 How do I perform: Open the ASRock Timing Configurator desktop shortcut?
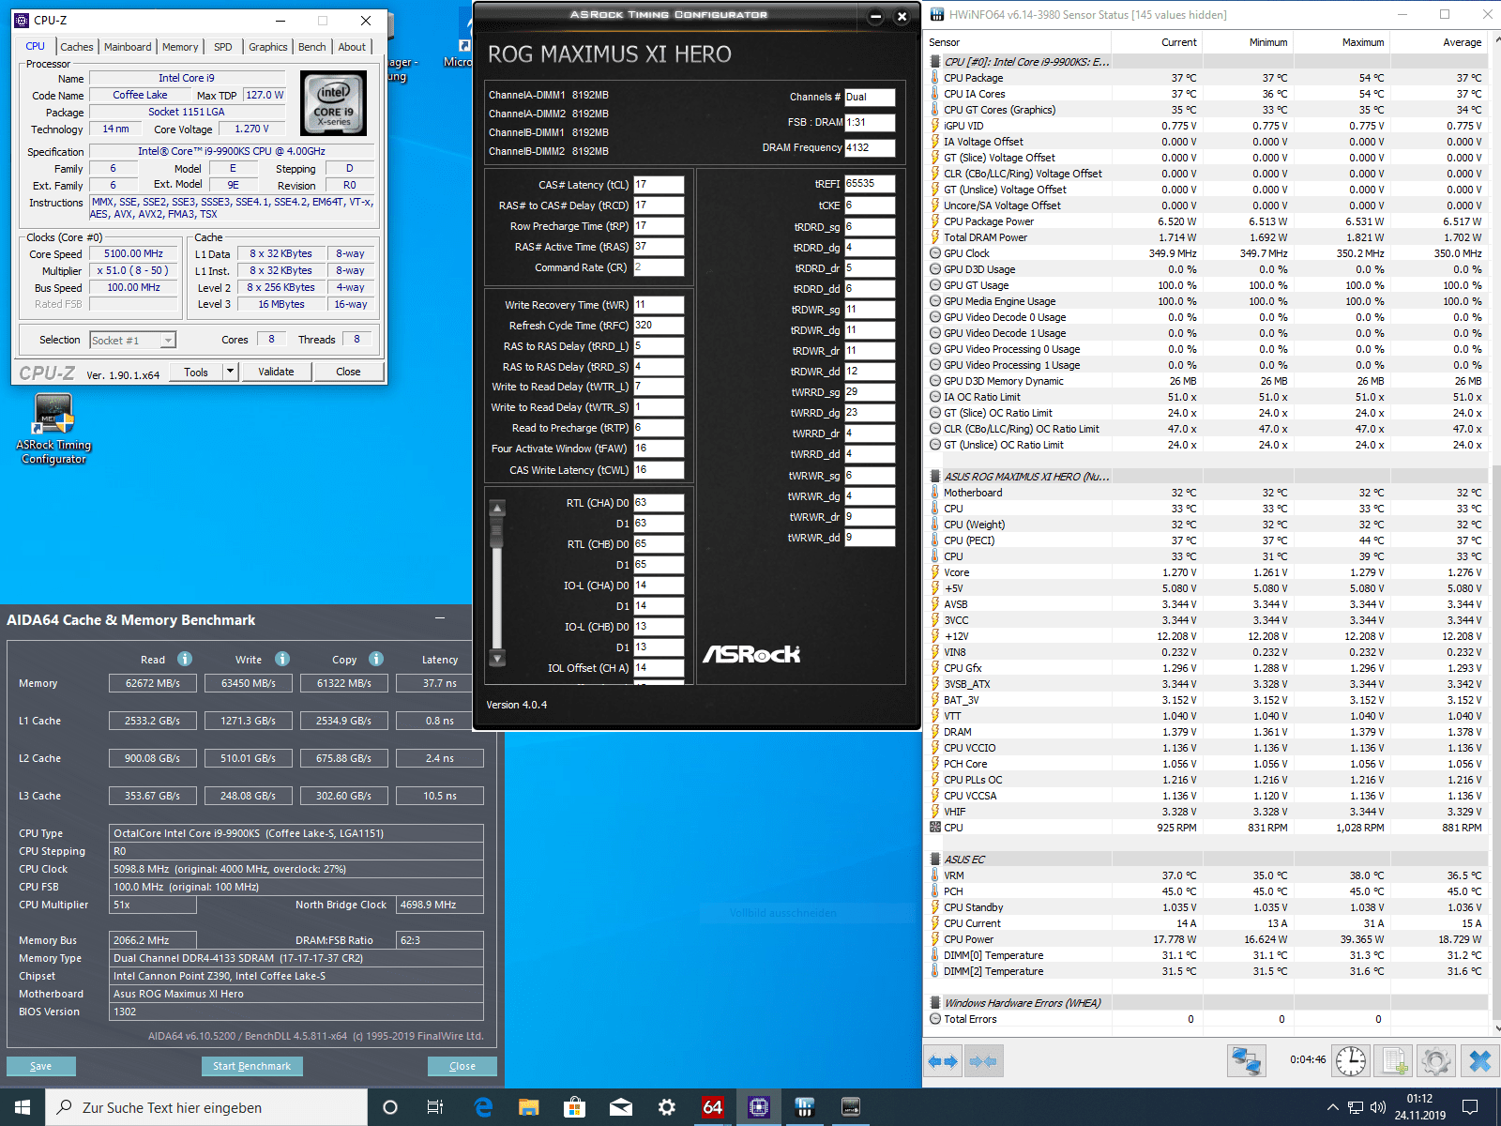pos(53,429)
